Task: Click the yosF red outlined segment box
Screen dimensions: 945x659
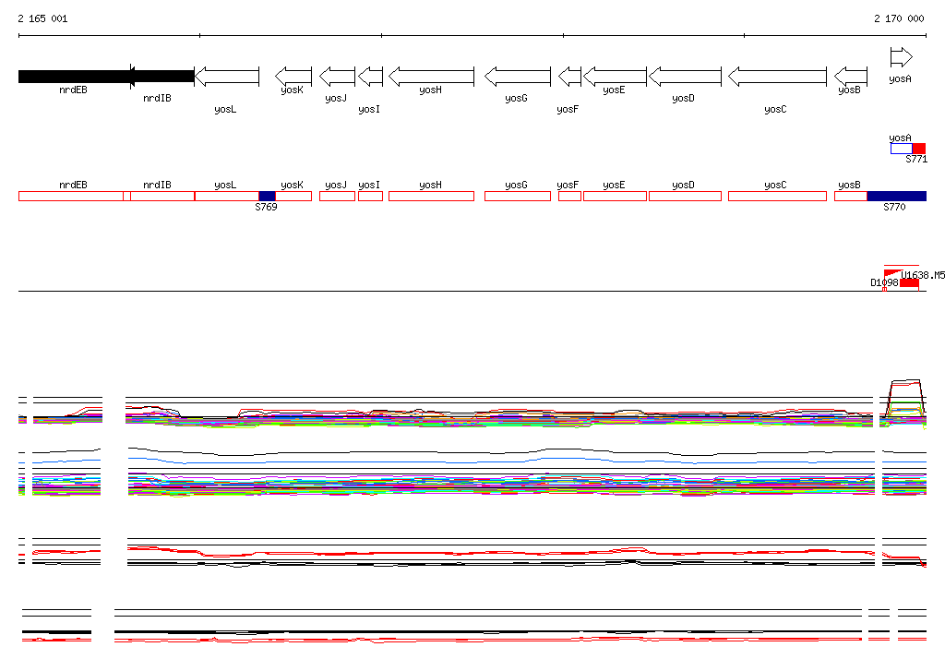Action: (569, 196)
